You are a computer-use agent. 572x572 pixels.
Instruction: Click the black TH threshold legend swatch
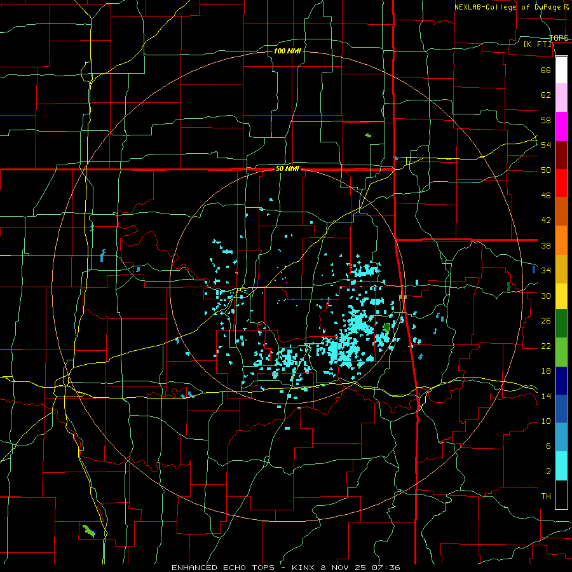click(x=561, y=494)
